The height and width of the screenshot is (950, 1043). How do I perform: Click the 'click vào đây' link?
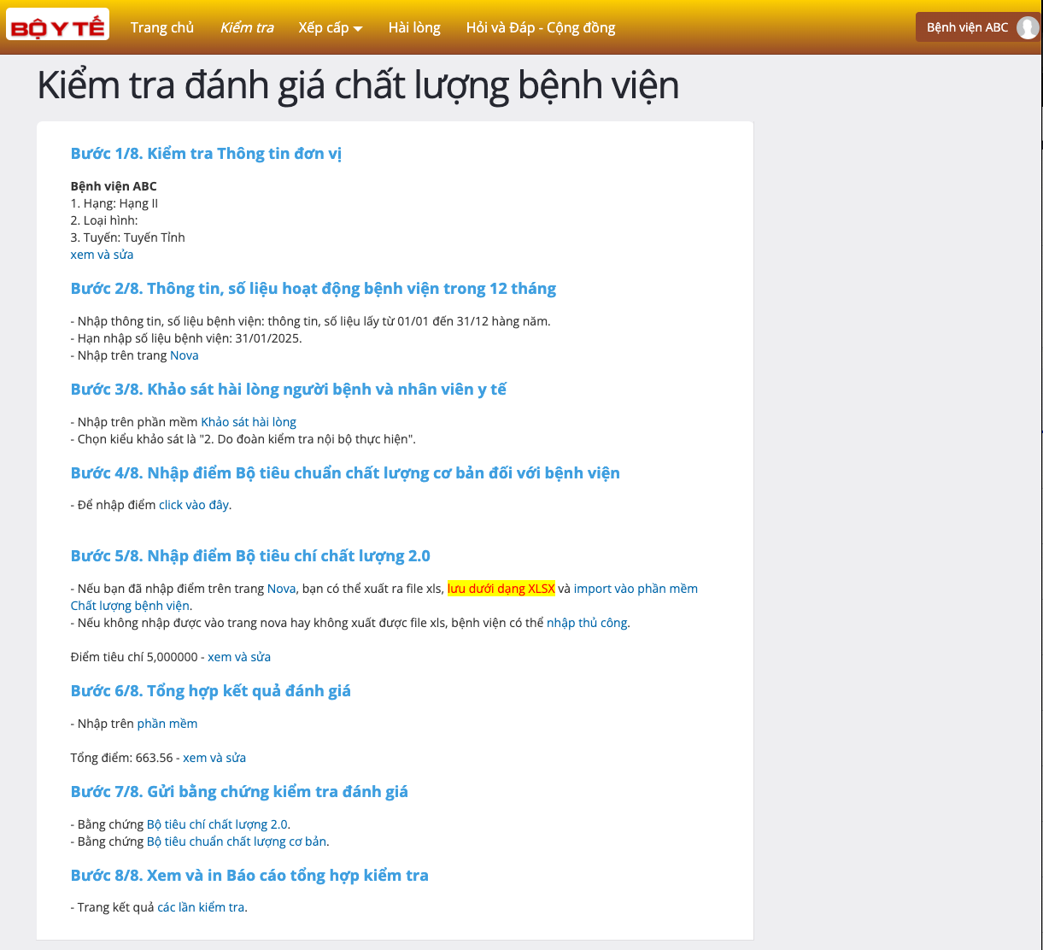[x=194, y=505]
